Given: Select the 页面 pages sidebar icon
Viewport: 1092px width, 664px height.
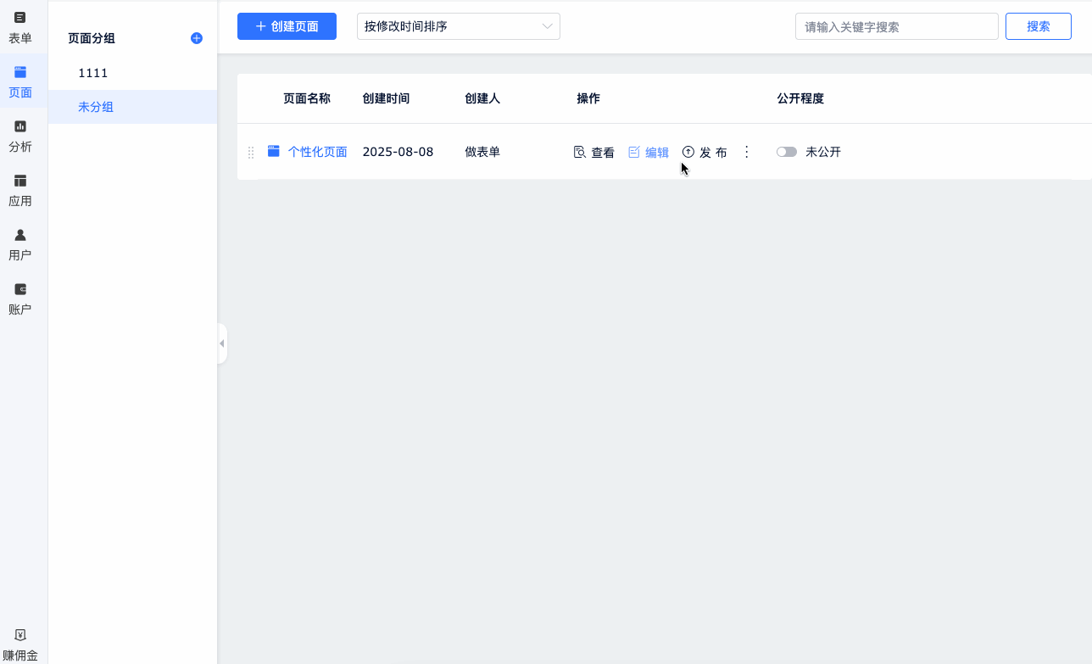Looking at the screenshot, I should coord(20,73).
